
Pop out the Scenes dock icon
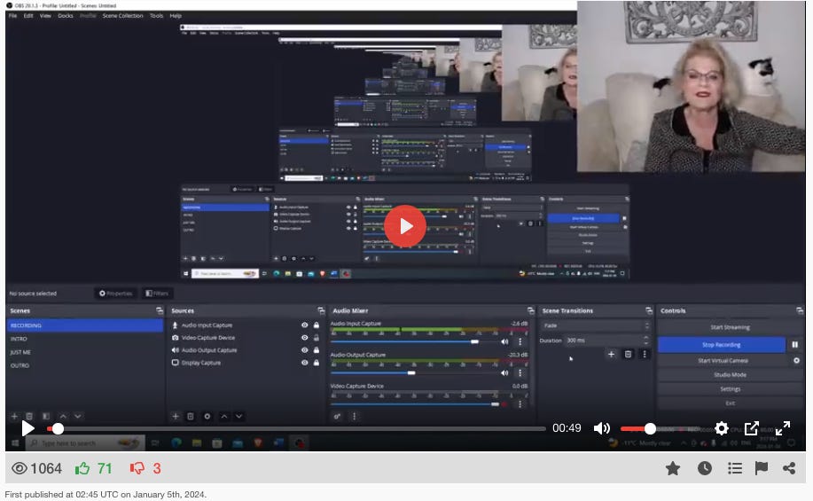160,310
